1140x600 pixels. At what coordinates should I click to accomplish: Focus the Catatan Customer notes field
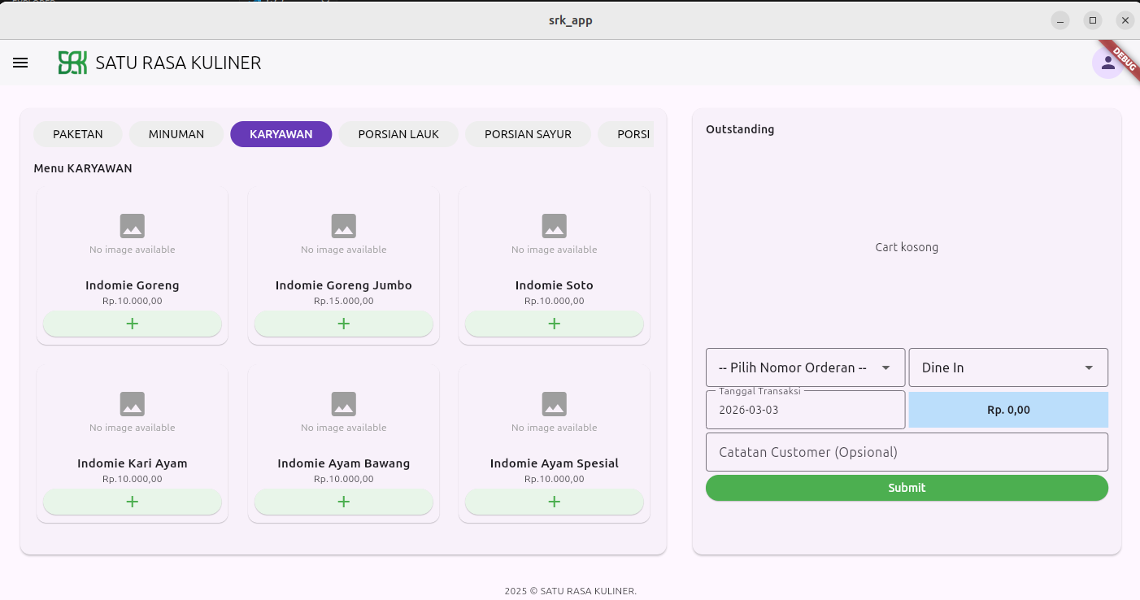(x=907, y=452)
